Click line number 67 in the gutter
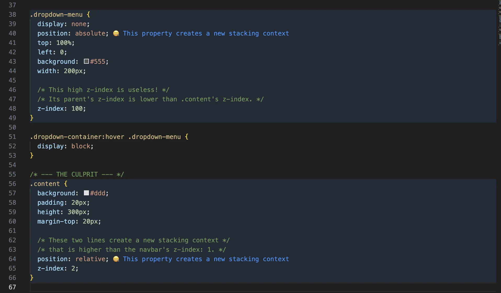Screen dimensions: 501x293 (12, 287)
